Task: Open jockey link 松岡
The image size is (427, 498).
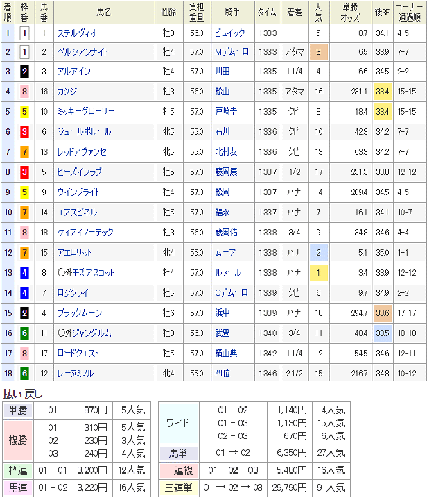Action: click(x=223, y=192)
